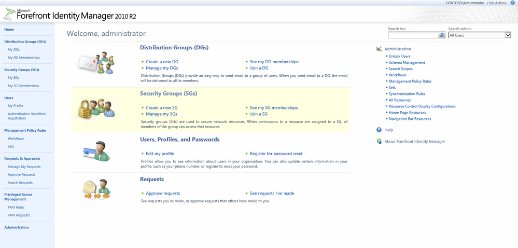Click Approve requests in main area
The width and height of the screenshot is (518, 248).
(163, 194)
